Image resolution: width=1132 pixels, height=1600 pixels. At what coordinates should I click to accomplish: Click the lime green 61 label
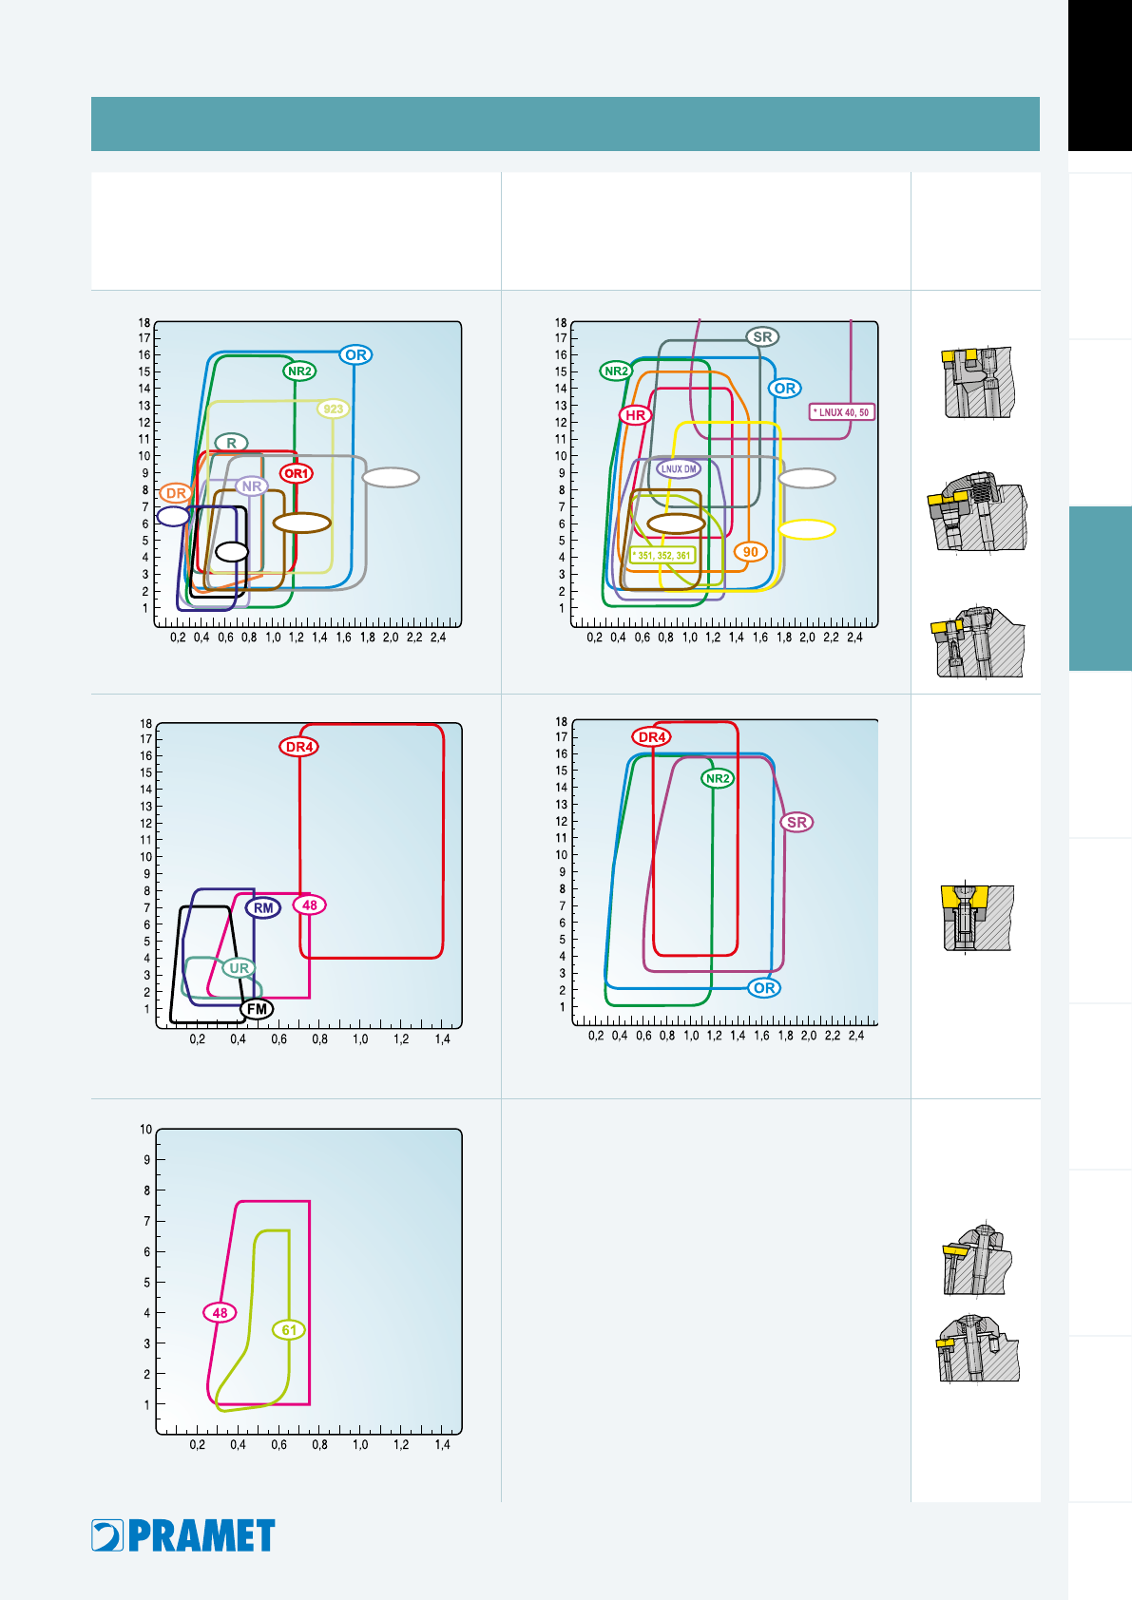[289, 1330]
